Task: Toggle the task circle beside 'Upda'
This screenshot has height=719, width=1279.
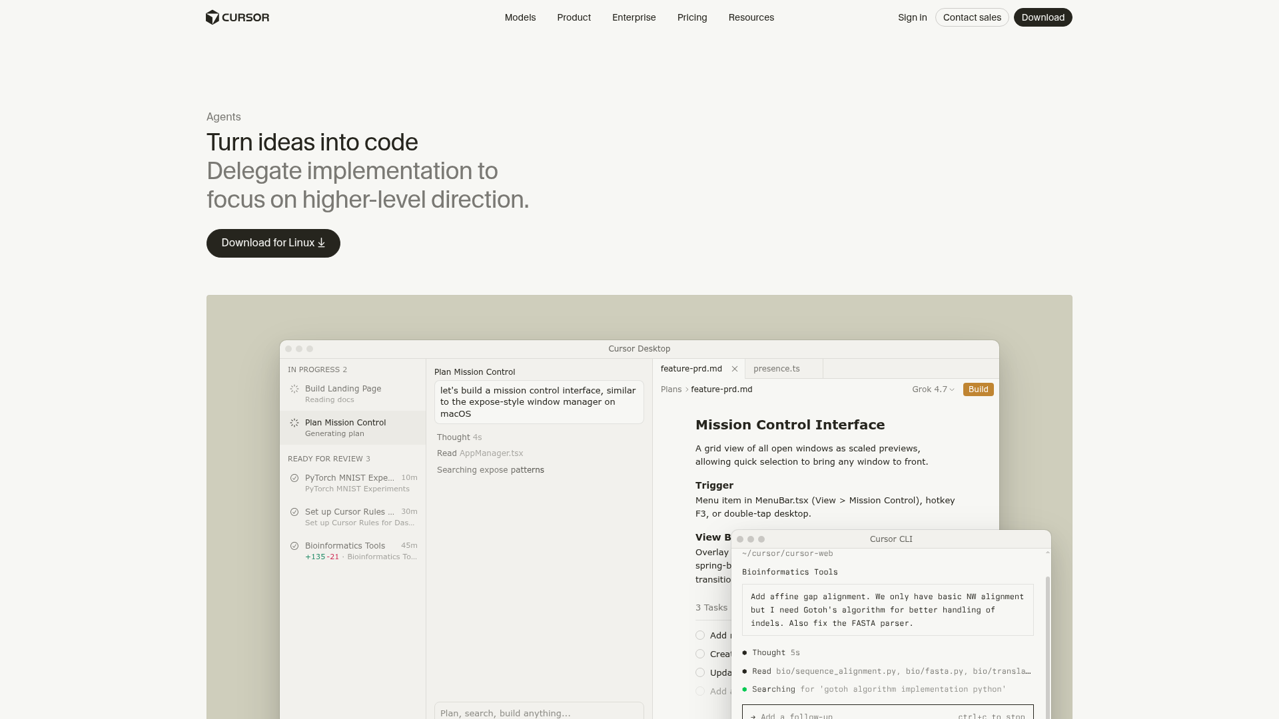Action: 700,672
